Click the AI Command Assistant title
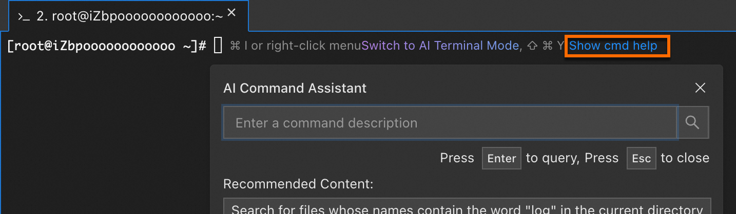This screenshot has width=736, height=214. tap(295, 88)
